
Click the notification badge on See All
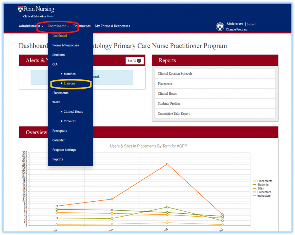point(139,61)
